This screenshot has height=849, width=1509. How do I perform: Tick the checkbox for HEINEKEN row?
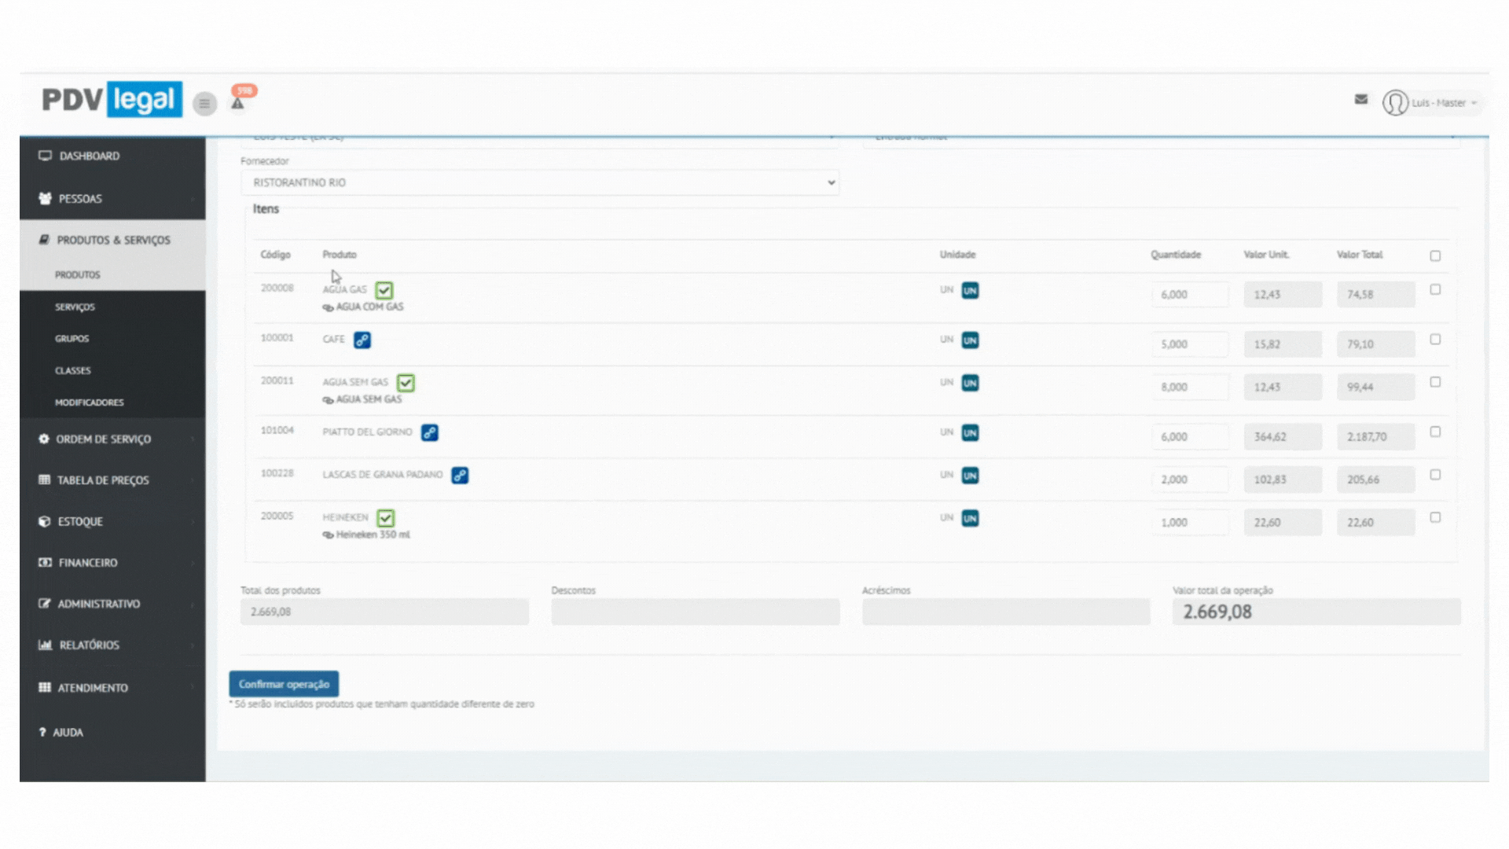click(x=1435, y=518)
